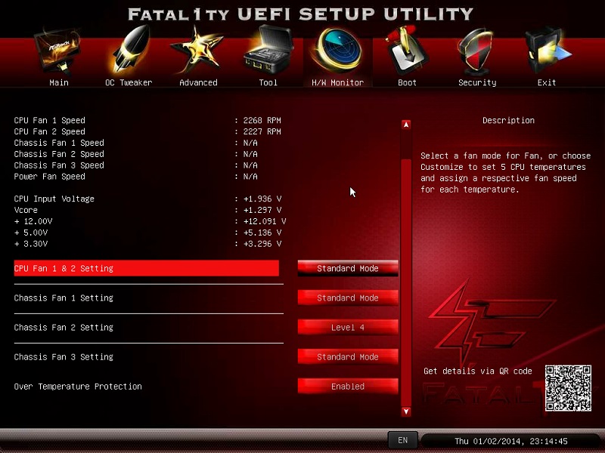Image resolution: width=605 pixels, height=453 pixels.
Task: Select the Advanced star icon
Action: pyautogui.click(x=198, y=51)
